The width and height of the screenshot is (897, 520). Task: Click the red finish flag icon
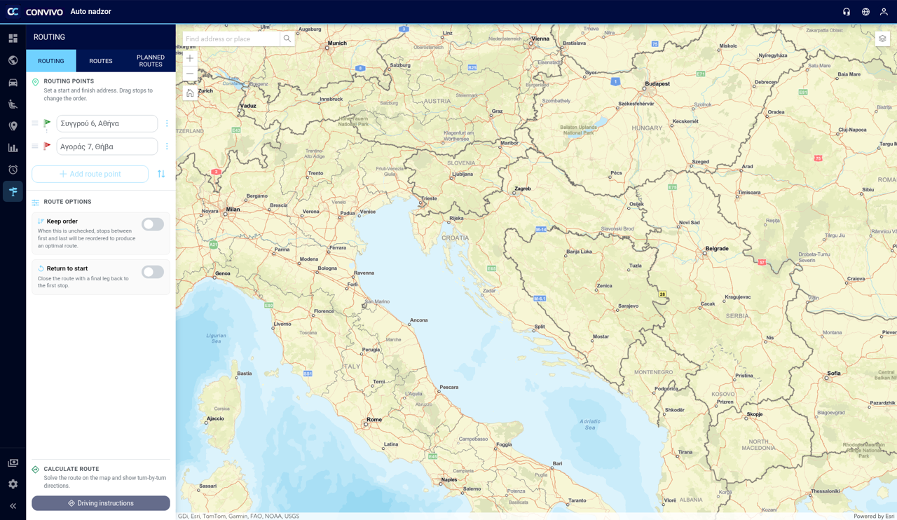click(x=47, y=146)
